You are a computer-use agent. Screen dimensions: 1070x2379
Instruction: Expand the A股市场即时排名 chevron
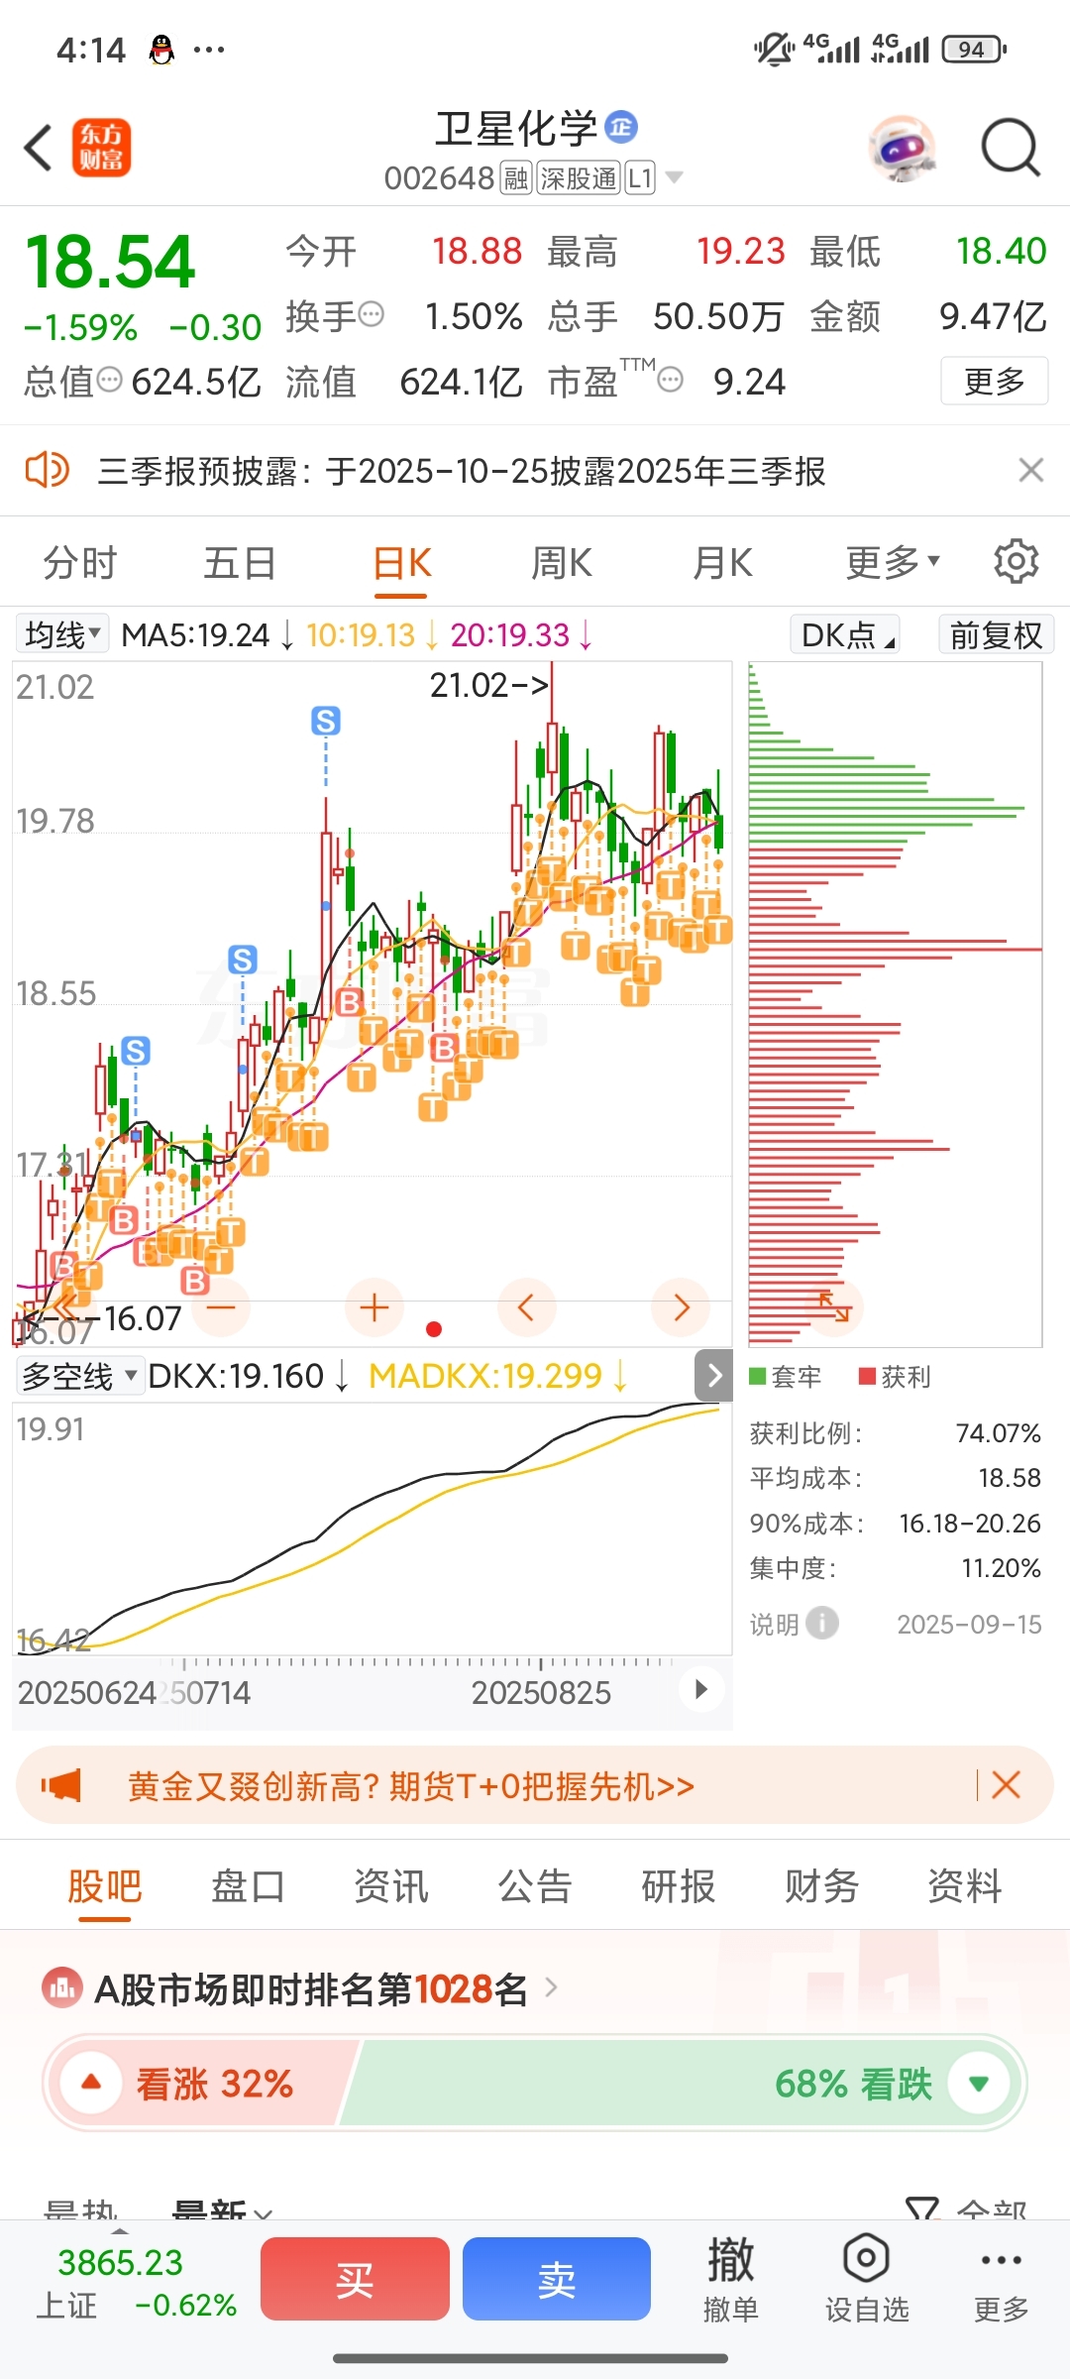[x=552, y=1987]
